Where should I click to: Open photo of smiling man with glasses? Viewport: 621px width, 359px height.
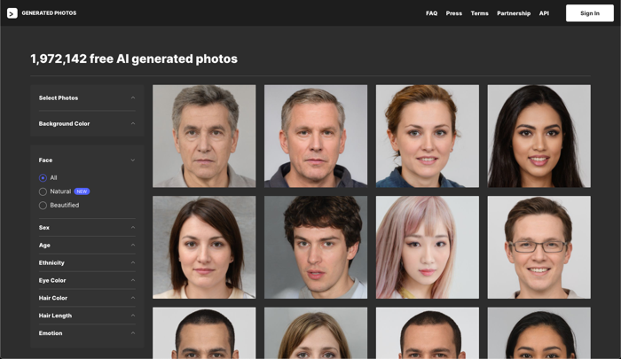(539, 247)
